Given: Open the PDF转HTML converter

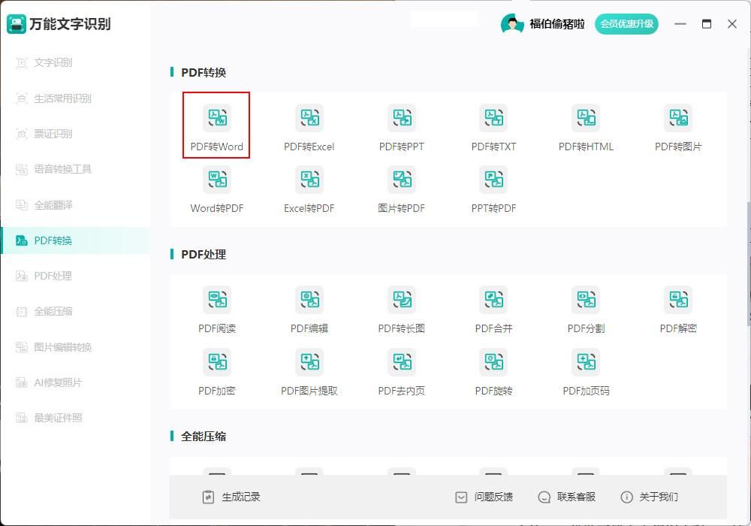Looking at the screenshot, I should coord(586,125).
